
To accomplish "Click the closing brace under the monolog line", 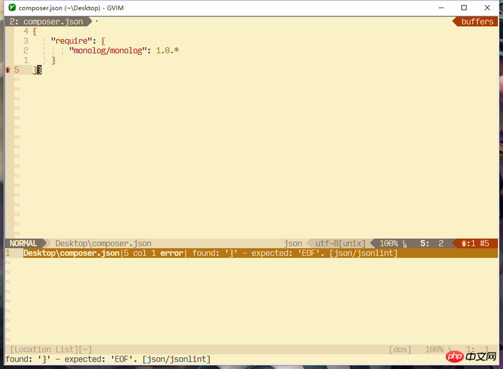I will tap(53, 60).
